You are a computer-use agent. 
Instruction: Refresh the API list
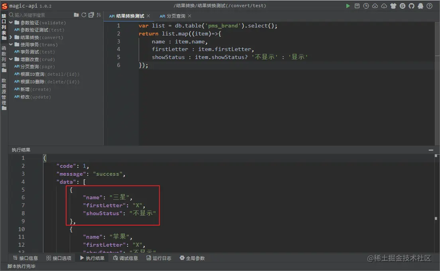(84, 15)
